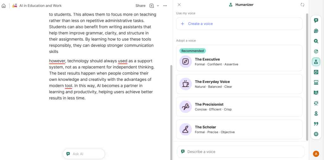The height and width of the screenshot is (160, 324).
Task: Open the Share dialog
Action: (x=140, y=6)
